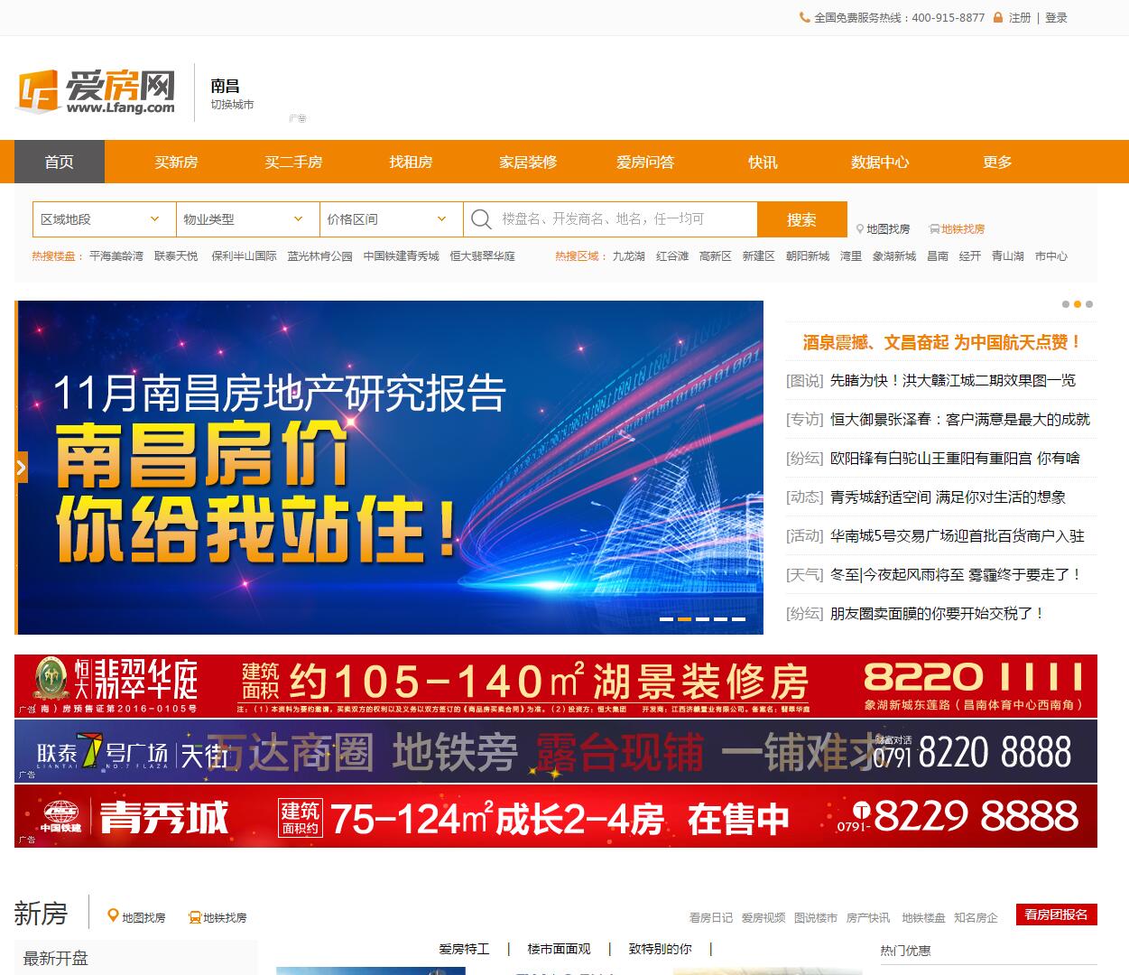1129x975 pixels.
Task: Click 注册 link
Action: tap(1020, 17)
